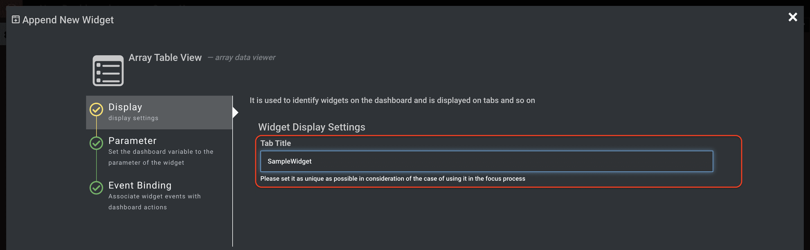Click the white arrow pointer next to Display
810x250 pixels.
pos(235,112)
